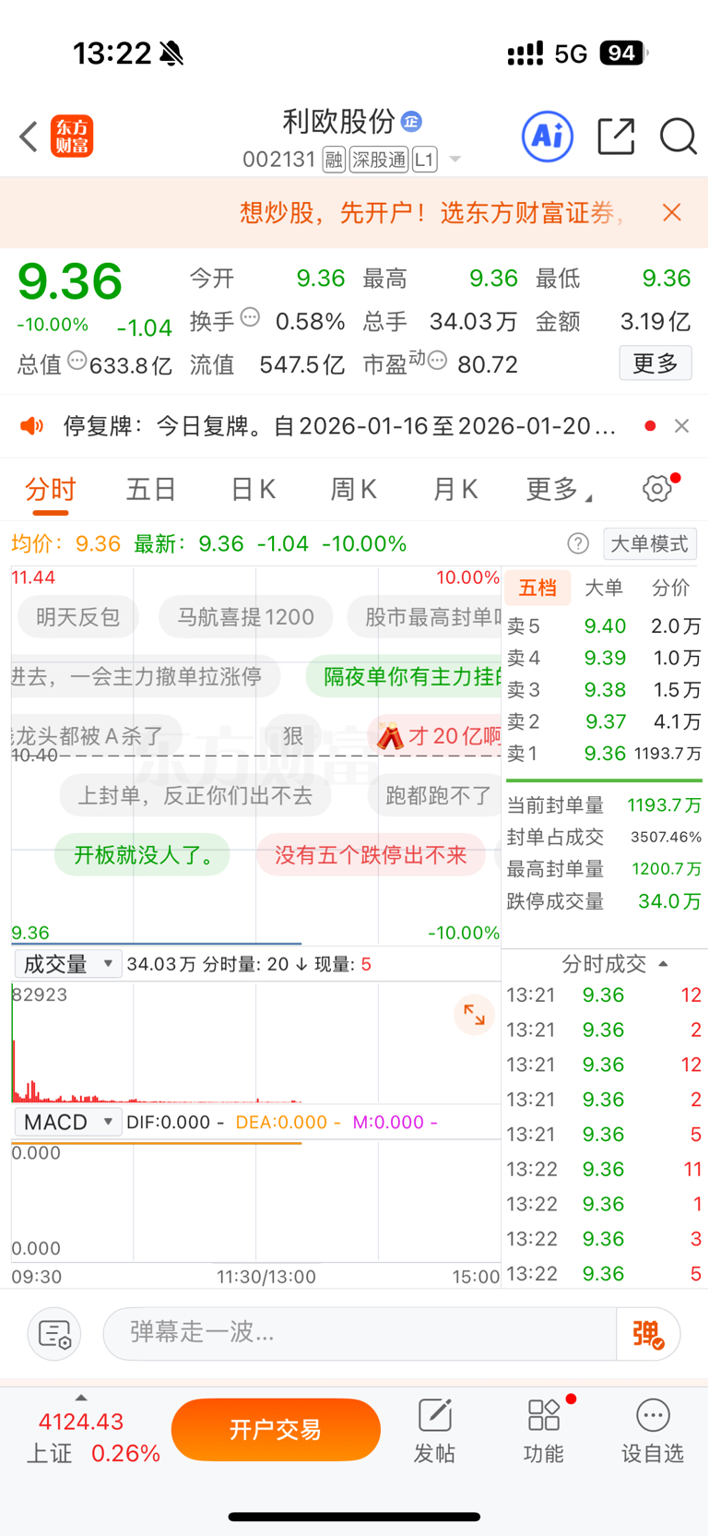Viewport: 709px width, 1536px height.
Task: Tap the 跑都跑不了 bullet comment
Action: pos(435,795)
